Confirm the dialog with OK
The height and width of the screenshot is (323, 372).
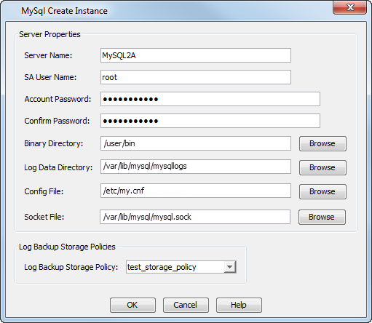pyautogui.click(x=132, y=305)
